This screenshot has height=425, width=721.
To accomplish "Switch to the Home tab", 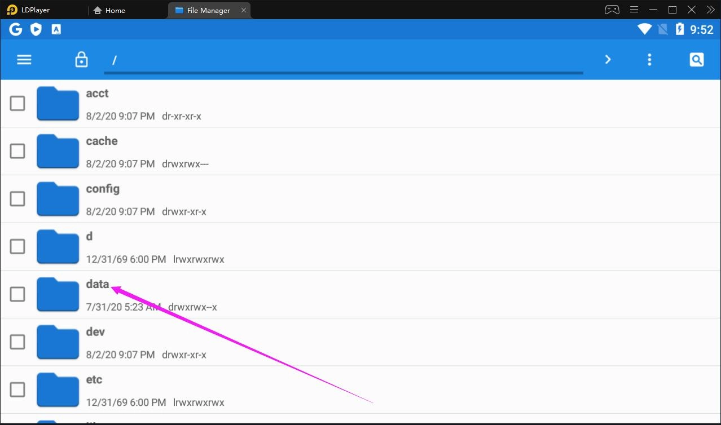I will [x=109, y=10].
